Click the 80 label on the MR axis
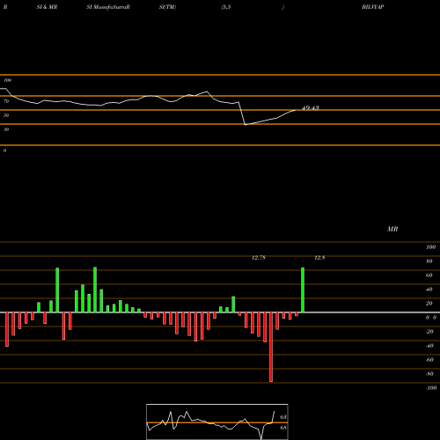This screenshot has height=440, width=440. click(429, 261)
